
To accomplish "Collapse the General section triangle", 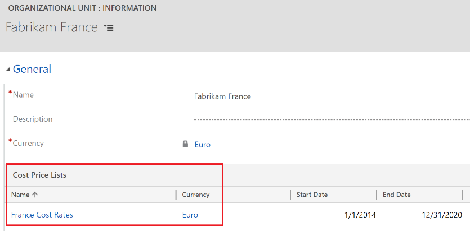I will pos(8,70).
